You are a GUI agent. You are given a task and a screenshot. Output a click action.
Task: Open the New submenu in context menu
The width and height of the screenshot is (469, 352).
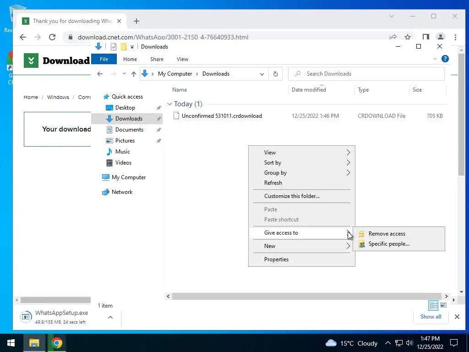pyautogui.click(x=301, y=246)
